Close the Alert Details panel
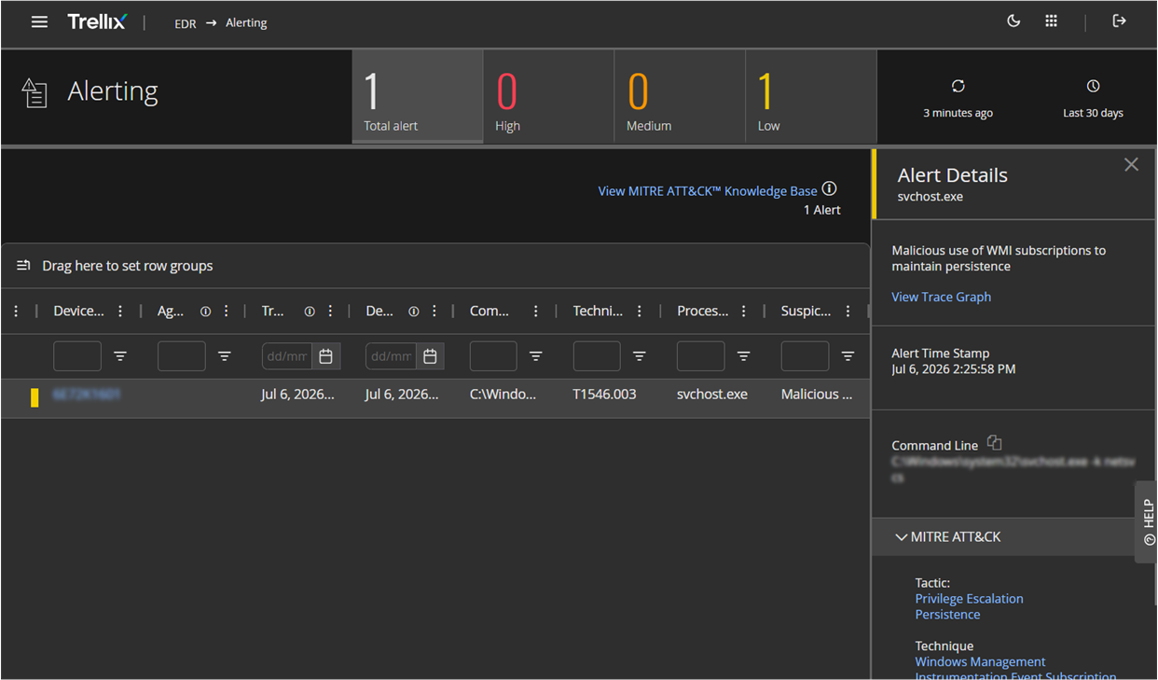Screen dimensions: 1158x680 (1131, 165)
